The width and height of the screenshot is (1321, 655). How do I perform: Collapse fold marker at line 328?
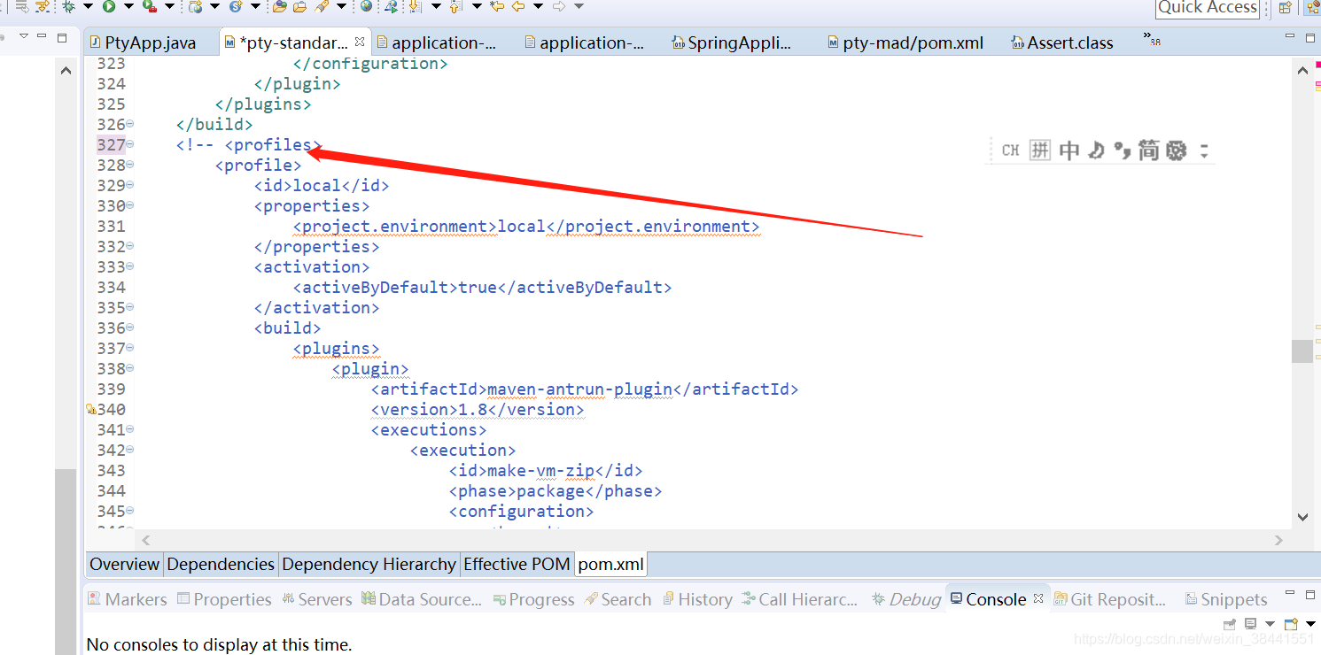click(x=130, y=165)
